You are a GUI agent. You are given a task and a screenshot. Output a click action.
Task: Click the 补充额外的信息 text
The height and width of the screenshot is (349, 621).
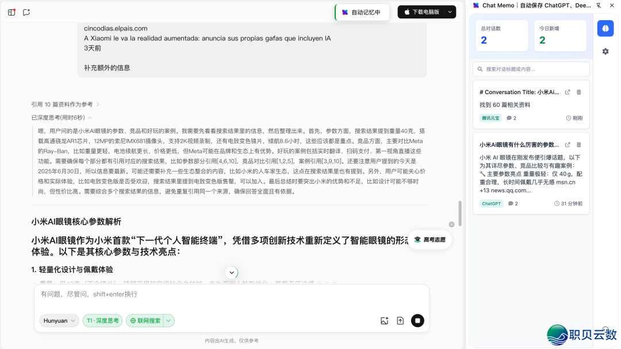tap(107, 68)
